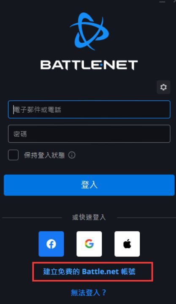Open the 建立免費的 Battle.net 帳號 link
The image size is (176, 304).
(89, 272)
